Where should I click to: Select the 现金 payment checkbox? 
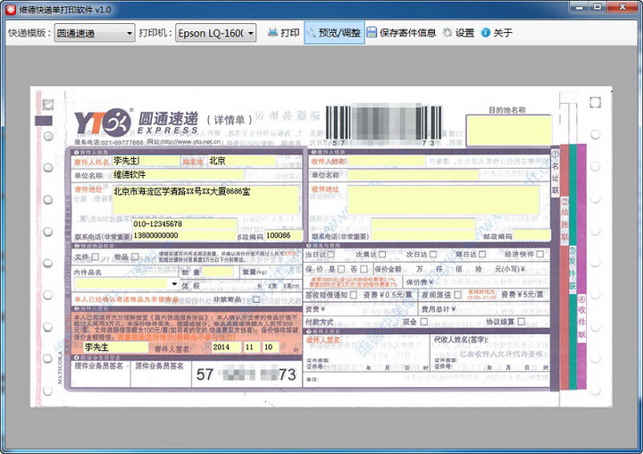[x=424, y=322]
